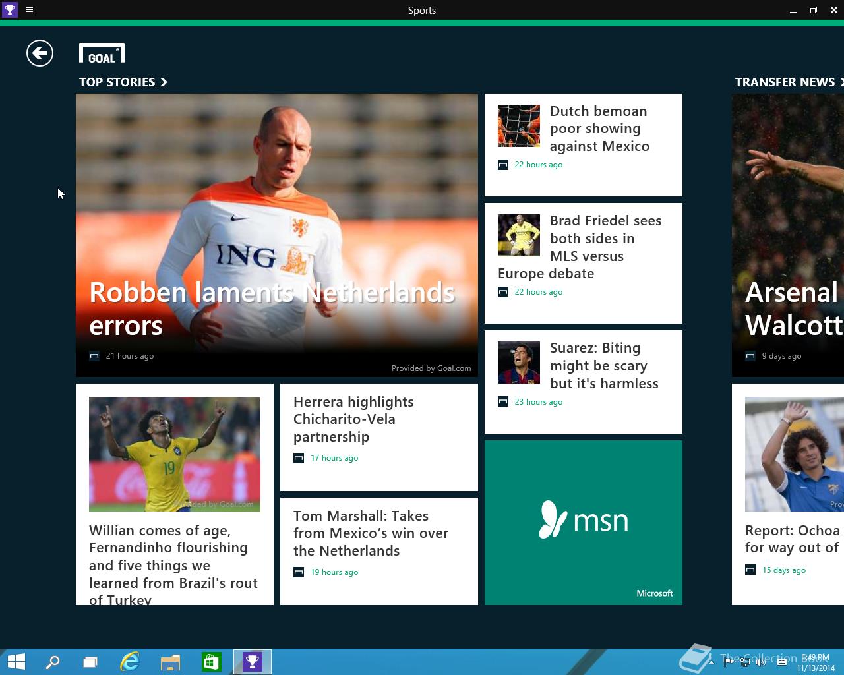Click the Sports trophy icon in the title bar
Viewport: 844px width, 675px height.
pyautogui.click(x=10, y=10)
